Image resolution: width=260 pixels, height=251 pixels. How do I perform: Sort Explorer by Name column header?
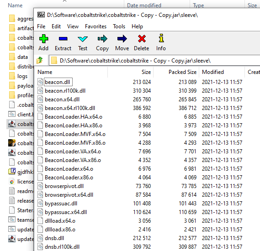(x=15, y=5)
